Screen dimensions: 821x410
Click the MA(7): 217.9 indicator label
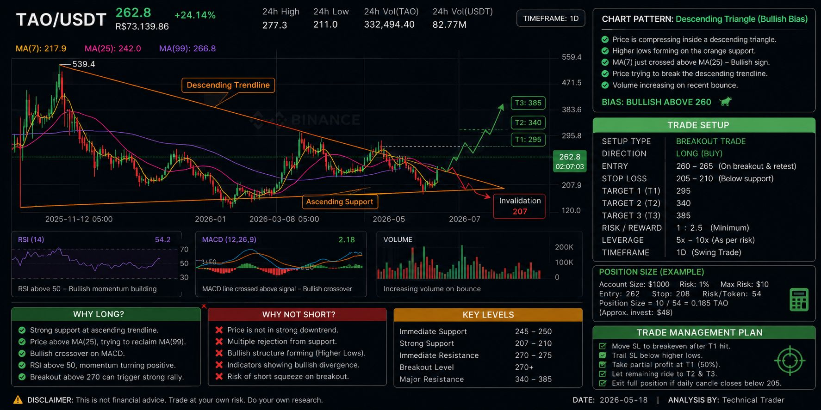pyautogui.click(x=41, y=49)
